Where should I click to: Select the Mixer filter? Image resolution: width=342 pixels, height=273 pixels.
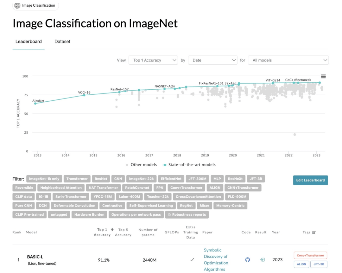point(204,206)
